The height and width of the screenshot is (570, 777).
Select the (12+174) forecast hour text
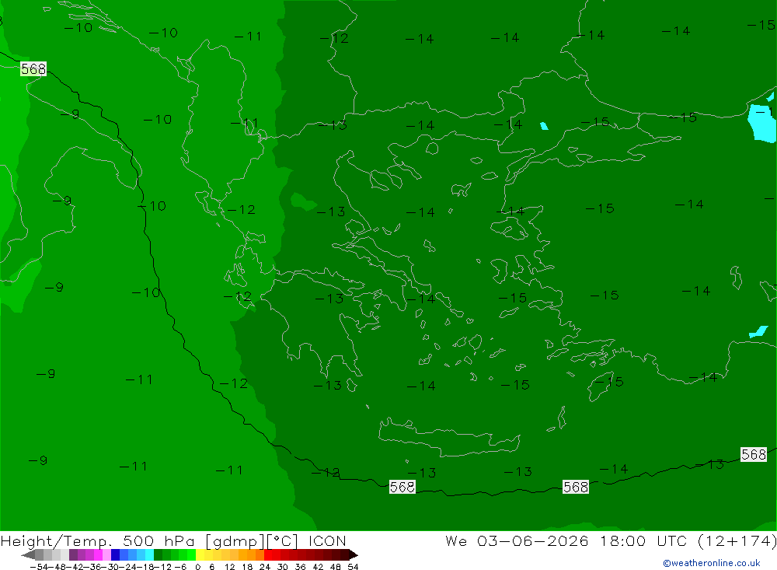[737, 540]
